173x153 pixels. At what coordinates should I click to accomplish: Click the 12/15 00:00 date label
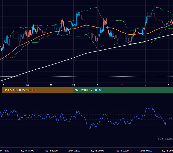pos(97,151)
